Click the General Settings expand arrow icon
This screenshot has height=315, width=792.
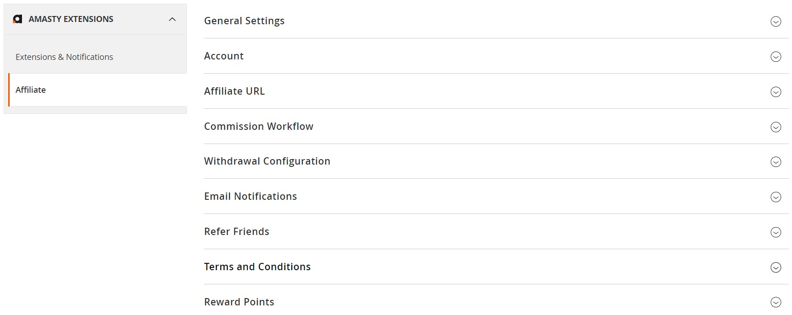pyautogui.click(x=776, y=21)
